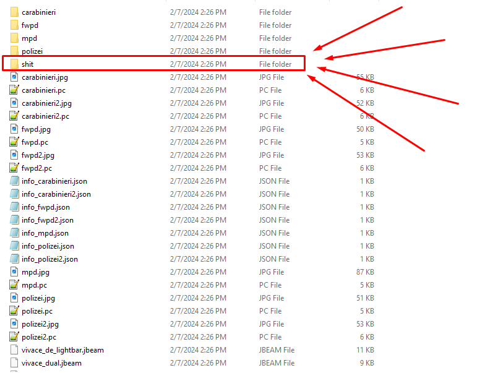Click the info_mpd.json file icon
480x373 pixels.
(x=14, y=233)
